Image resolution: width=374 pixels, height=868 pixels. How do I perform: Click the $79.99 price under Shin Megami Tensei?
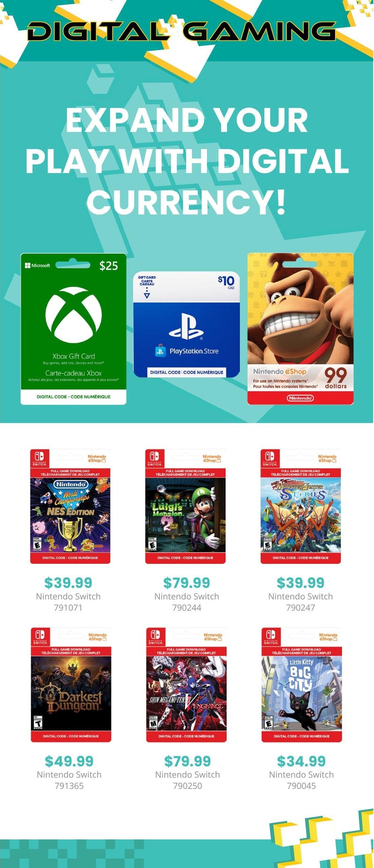[x=187, y=761]
